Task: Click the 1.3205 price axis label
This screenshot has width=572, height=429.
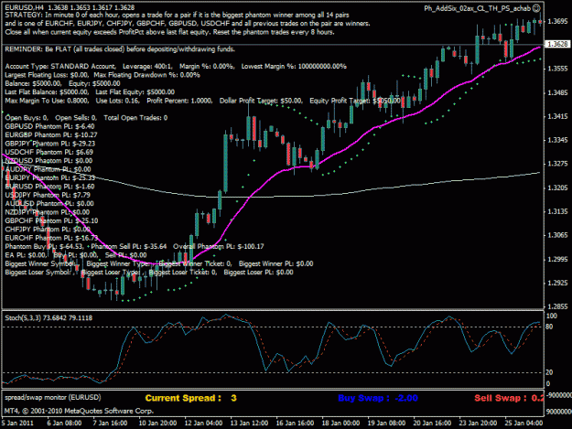Action: pos(557,188)
